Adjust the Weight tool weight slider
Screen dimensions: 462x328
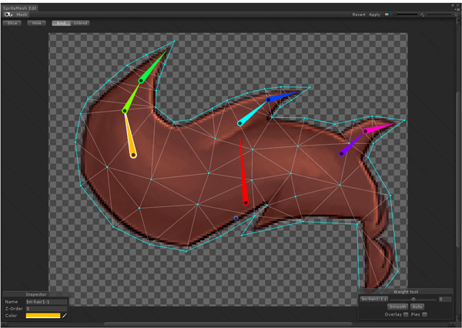point(413,300)
